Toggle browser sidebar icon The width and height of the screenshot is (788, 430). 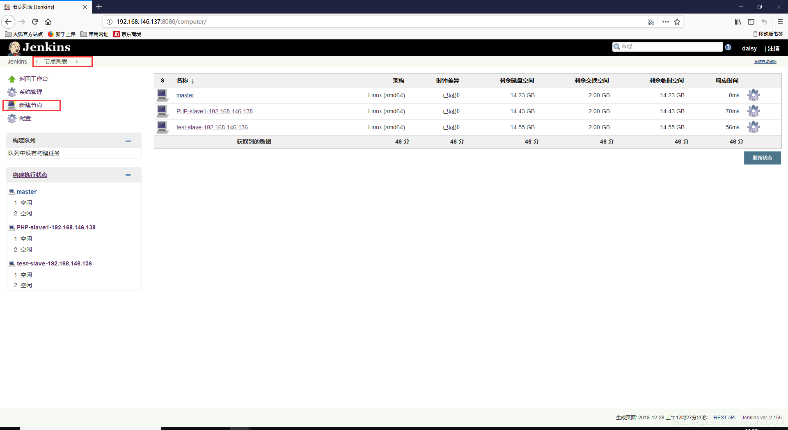[x=751, y=22]
